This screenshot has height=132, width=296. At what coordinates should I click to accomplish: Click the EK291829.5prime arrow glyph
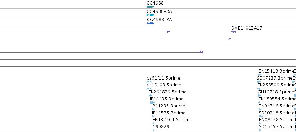pyautogui.click(x=150, y=96)
